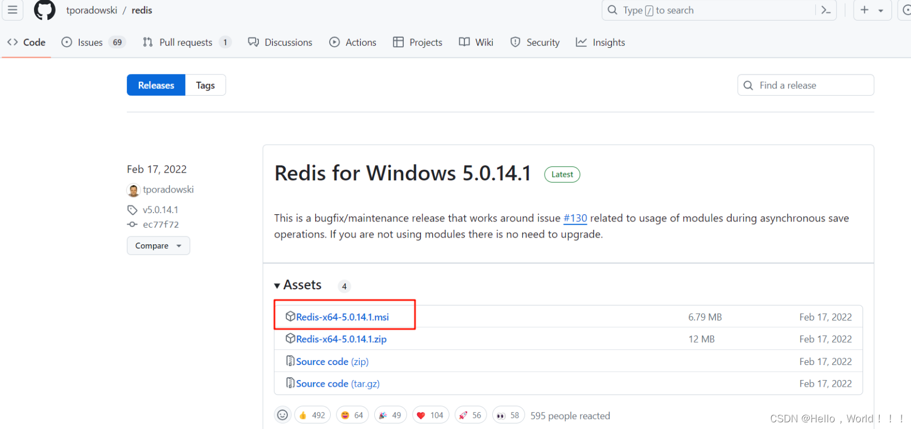Viewport: 911px width, 429px height.
Task: Open the redis repository link in header
Action: pos(142,11)
